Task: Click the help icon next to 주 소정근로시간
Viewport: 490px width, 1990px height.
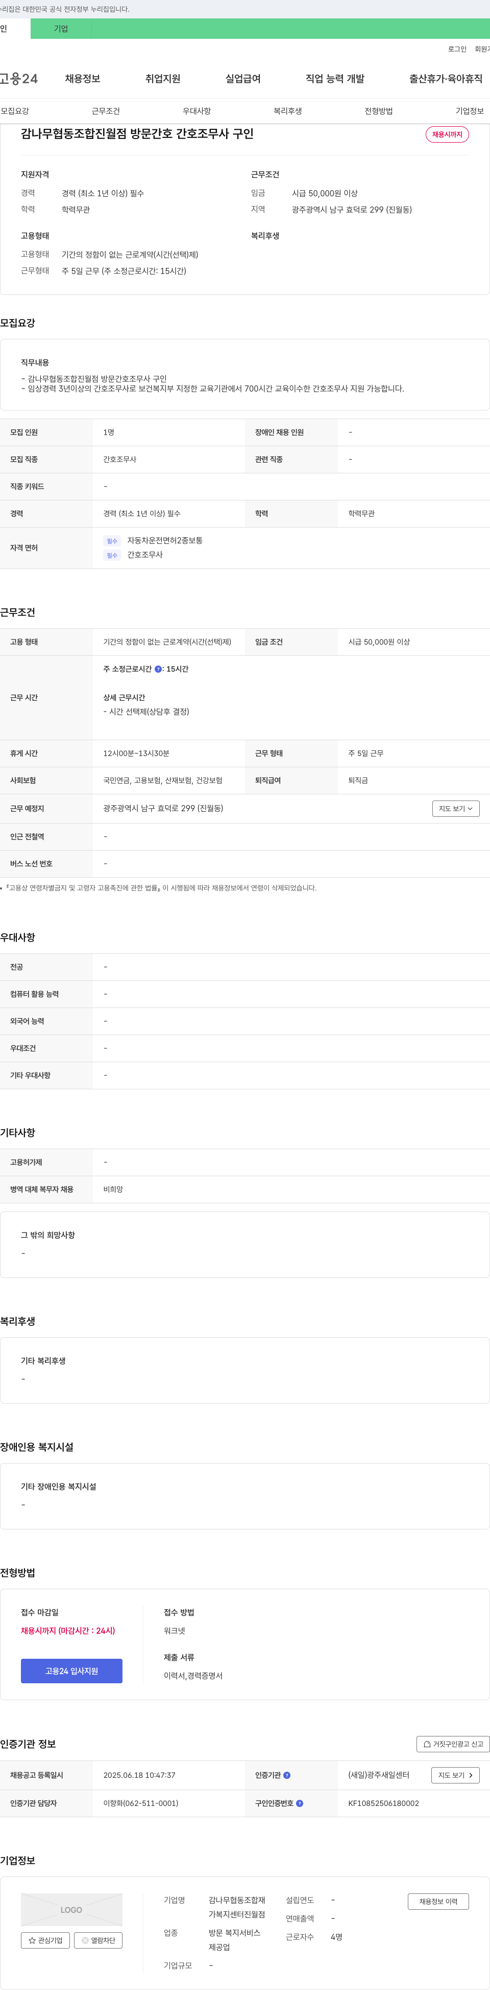Action: pos(158,669)
